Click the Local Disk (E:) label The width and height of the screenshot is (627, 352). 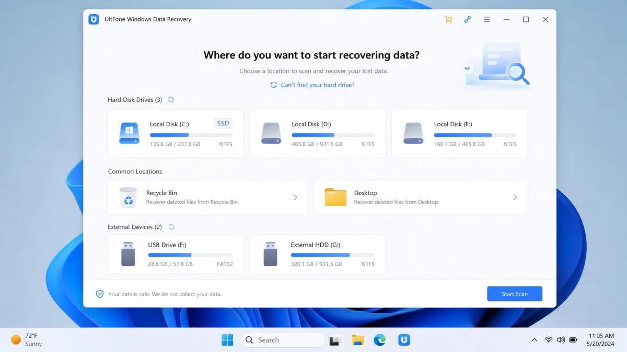(x=453, y=124)
